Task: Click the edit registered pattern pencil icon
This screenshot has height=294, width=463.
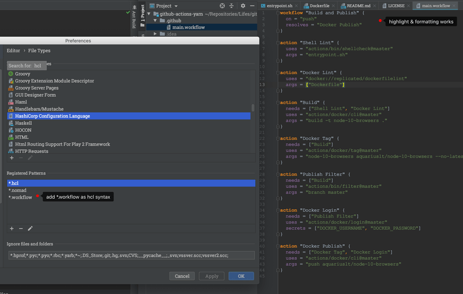Action: 30,229
